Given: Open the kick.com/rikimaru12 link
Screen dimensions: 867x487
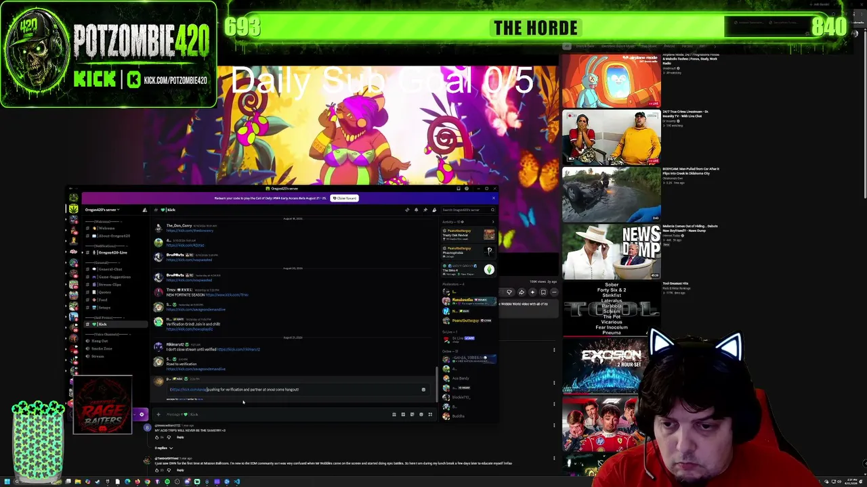Looking at the screenshot, I should click(x=238, y=350).
